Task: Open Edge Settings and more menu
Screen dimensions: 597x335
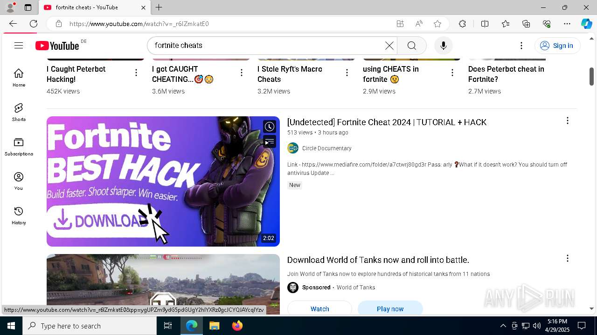Action: coord(567,24)
